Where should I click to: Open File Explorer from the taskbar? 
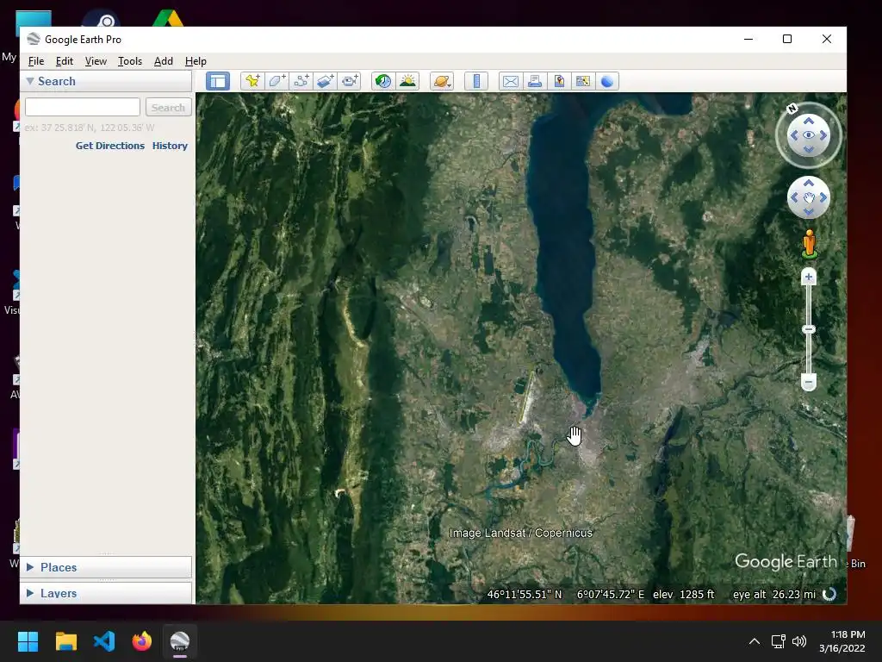(65, 641)
